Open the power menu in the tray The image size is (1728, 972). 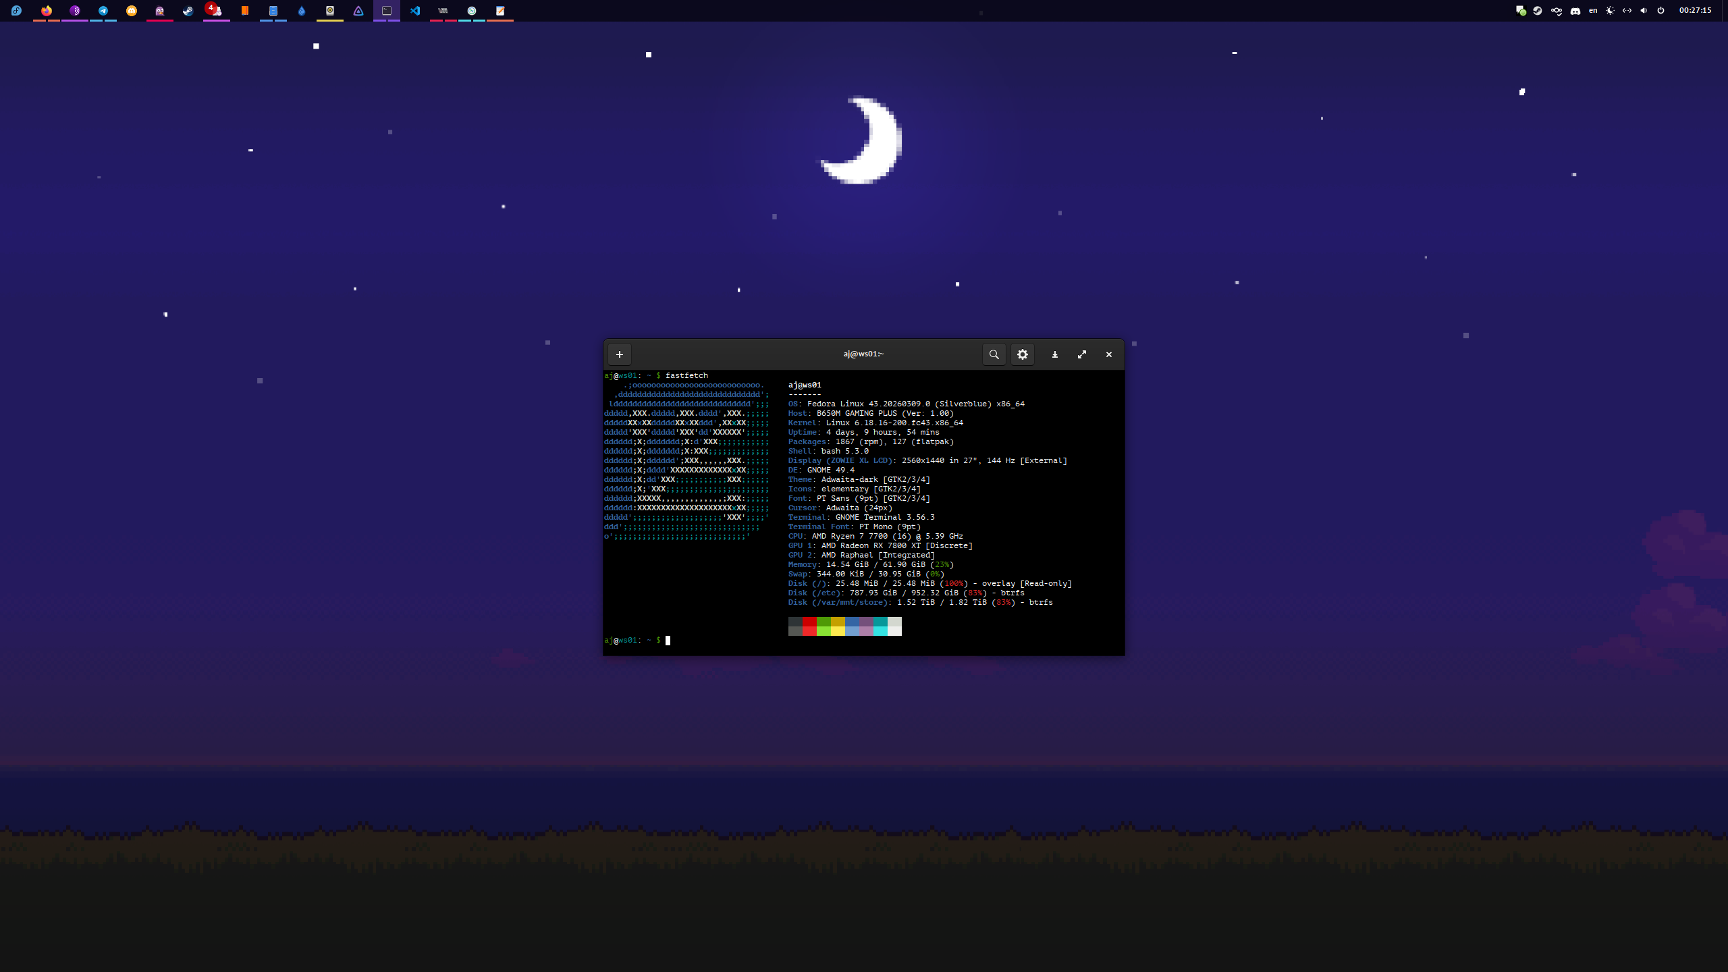click(1661, 11)
